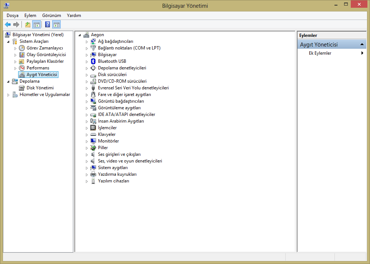Click the Up one level folder icon
370x264 pixels.
click(28, 24)
